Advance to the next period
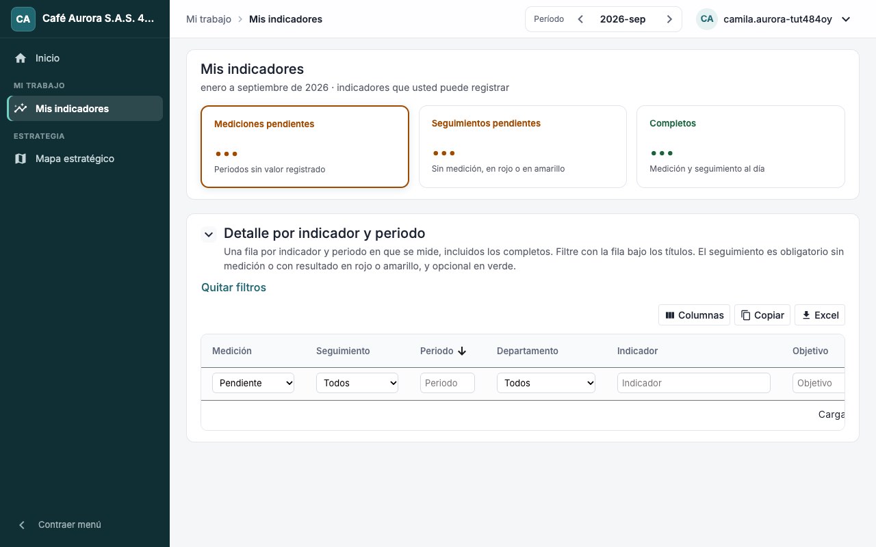Viewport: 876px width, 547px height. 669,19
